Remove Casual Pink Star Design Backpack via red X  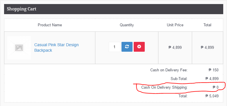[139, 47]
